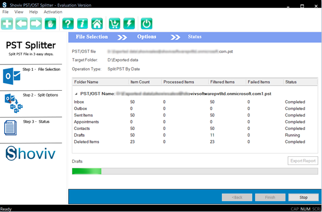Click the Buy Now shopping cart icon

coord(115,24)
